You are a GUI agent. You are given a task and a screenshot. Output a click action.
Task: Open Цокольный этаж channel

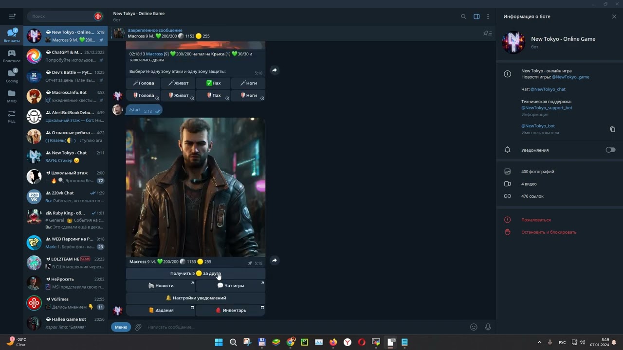click(x=66, y=176)
